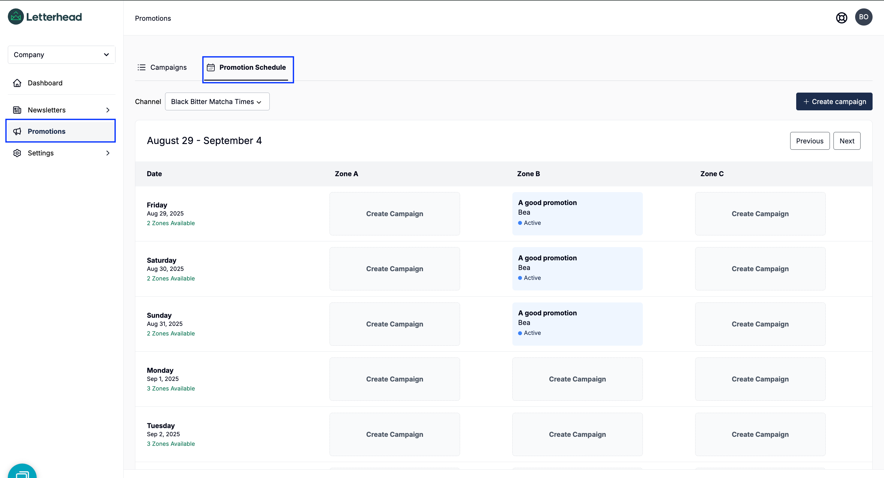Click the Promotion Schedule calendar icon

[211, 67]
